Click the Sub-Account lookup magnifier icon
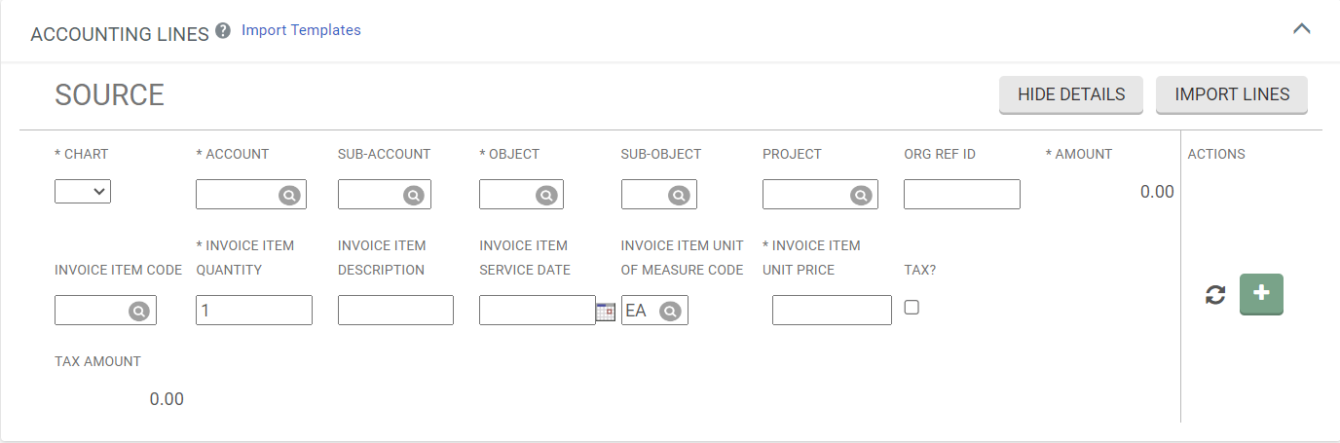Viewport: 1340px width, 443px height. click(414, 195)
